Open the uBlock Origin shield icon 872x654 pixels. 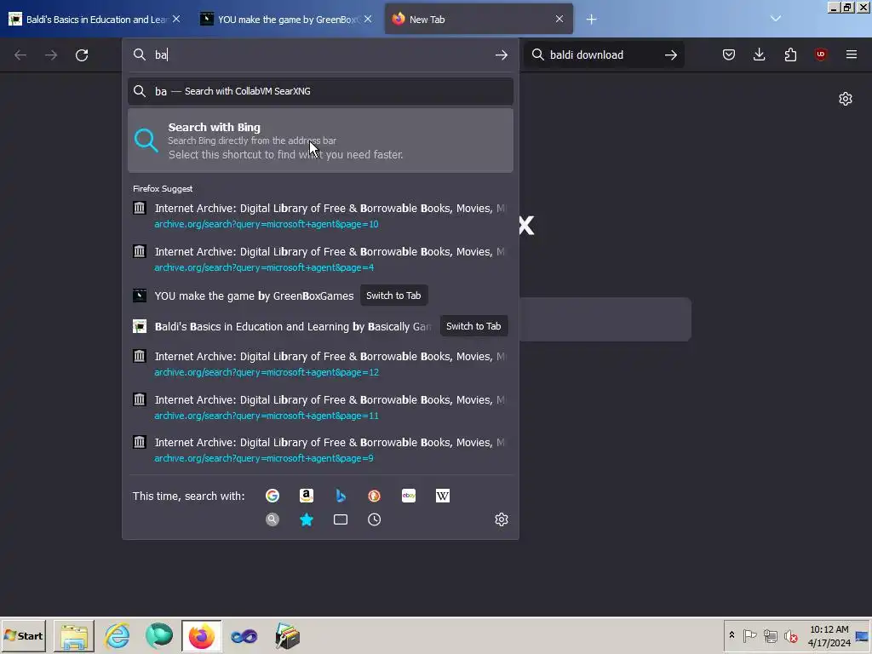pyautogui.click(x=820, y=54)
